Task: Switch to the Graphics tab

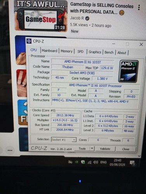Action: pos(95,52)
